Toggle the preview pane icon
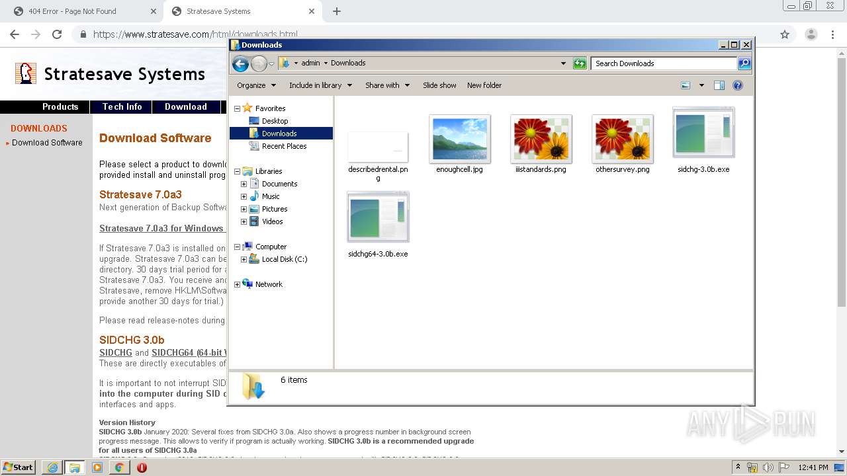 pos(719,85)
